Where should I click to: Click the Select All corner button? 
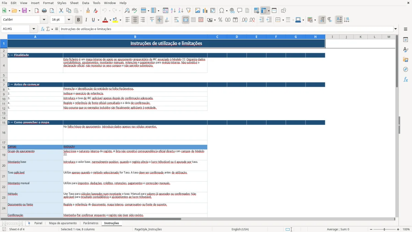point(4,37)
